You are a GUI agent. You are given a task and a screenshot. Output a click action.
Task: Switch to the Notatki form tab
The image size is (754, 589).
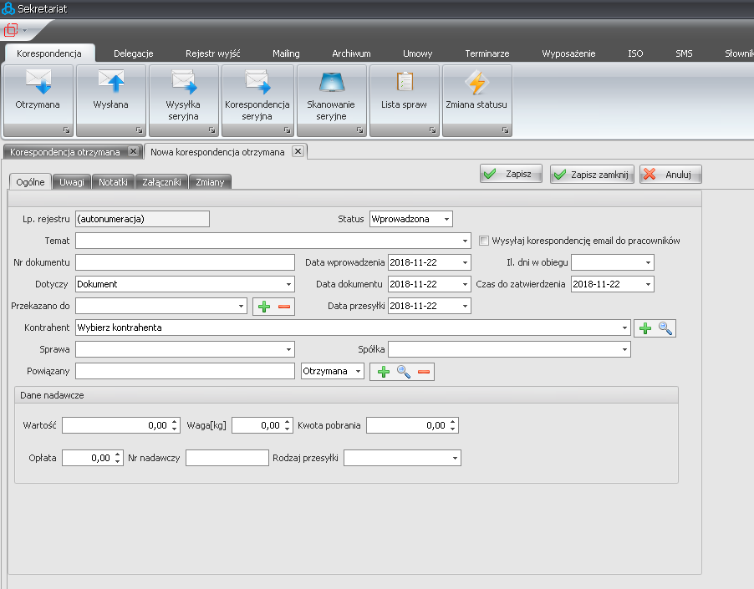coord(113,182)
